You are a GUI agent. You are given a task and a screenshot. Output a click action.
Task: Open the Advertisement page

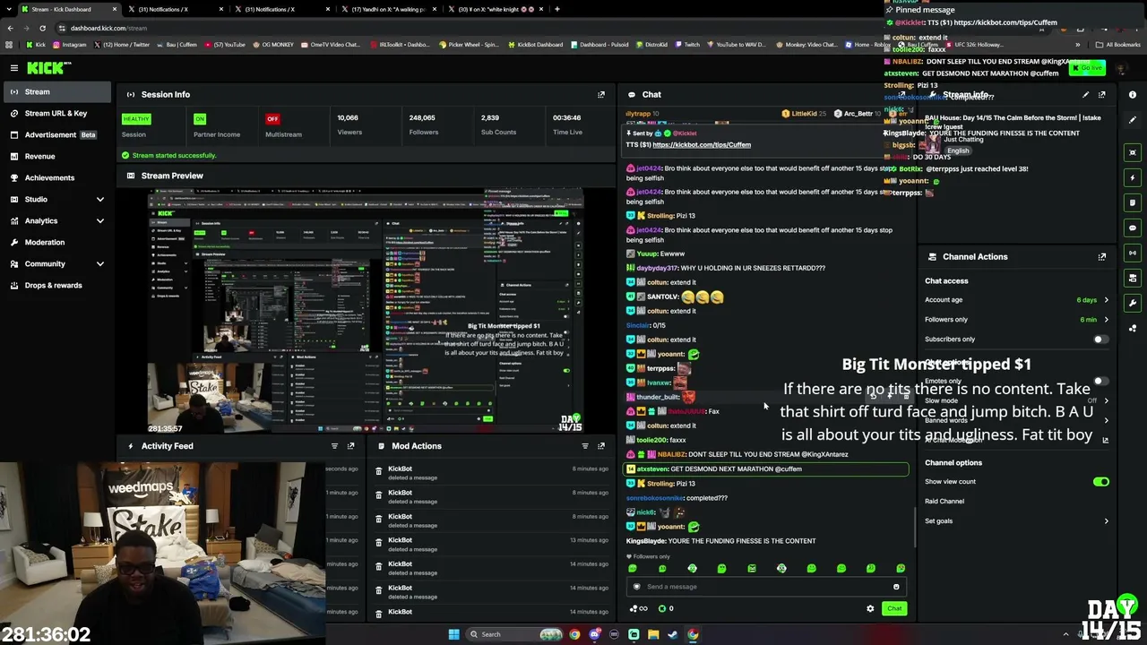pyautogui.click(x=56, y=134)
